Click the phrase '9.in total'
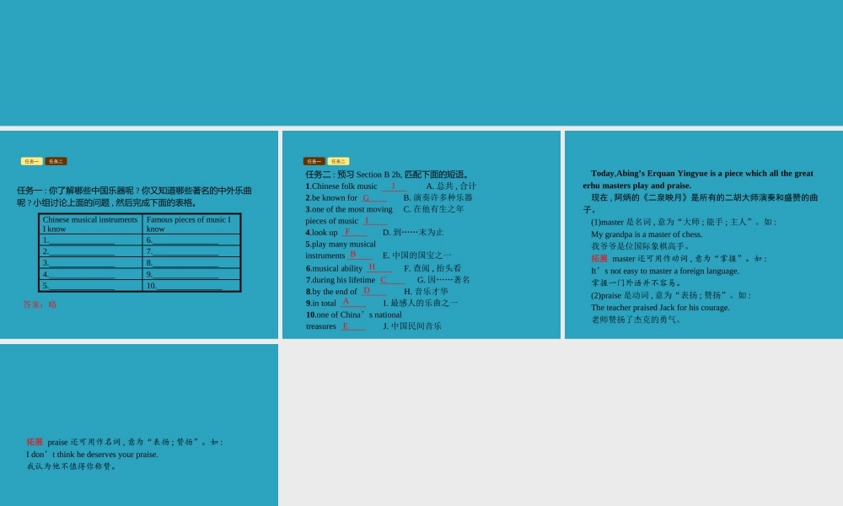 click(x=321, y=304)
